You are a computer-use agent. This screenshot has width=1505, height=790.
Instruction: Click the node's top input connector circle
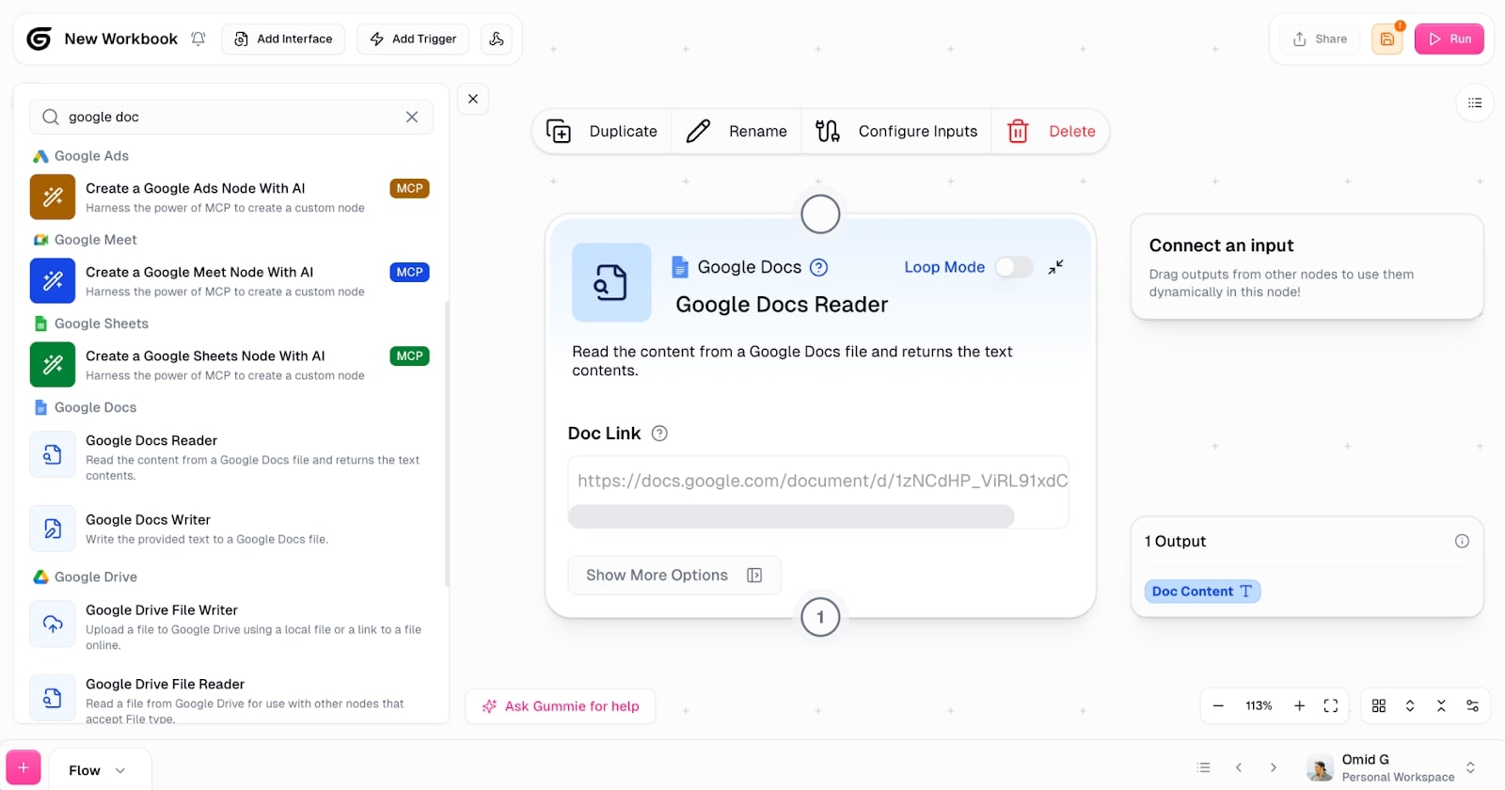click(x=820, y=214)
